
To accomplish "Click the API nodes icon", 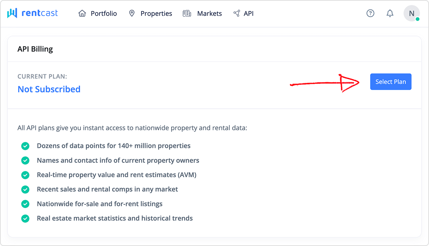I will click(237, 14).
